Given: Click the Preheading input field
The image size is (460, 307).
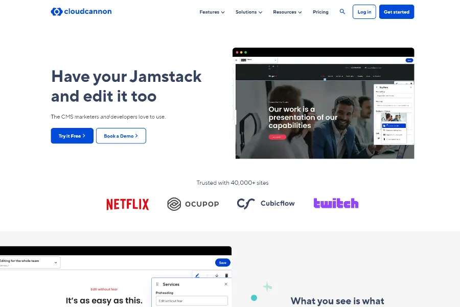Looking at the screenshot, I should click(x=192, y=301).
